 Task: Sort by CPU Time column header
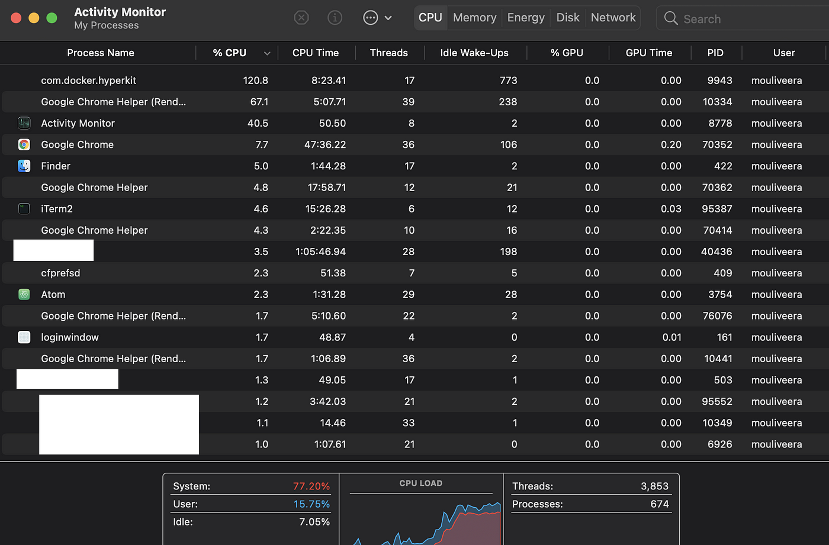tap(316, 53)
